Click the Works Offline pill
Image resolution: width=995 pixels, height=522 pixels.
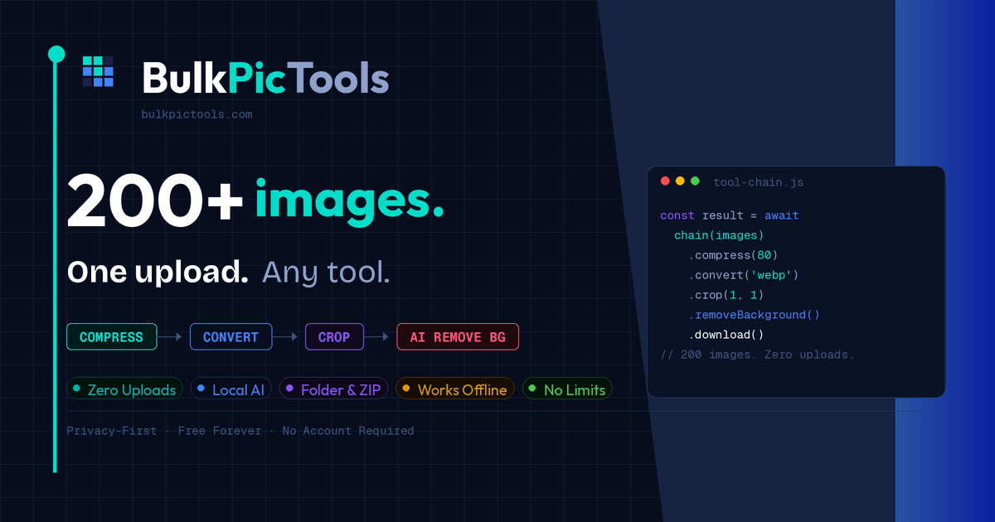tap(455, 389)
